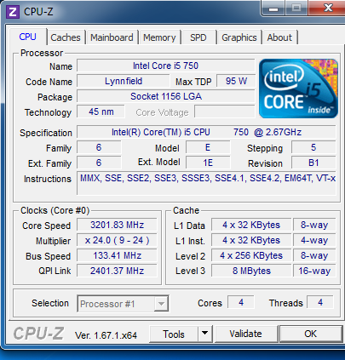Click the Cores count value 4

click(x=241, y=302)
